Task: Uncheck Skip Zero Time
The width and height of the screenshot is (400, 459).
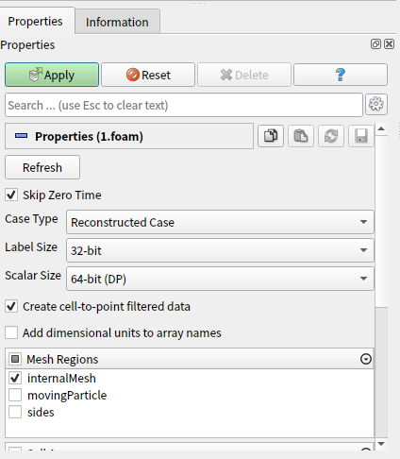Action: 11,195
